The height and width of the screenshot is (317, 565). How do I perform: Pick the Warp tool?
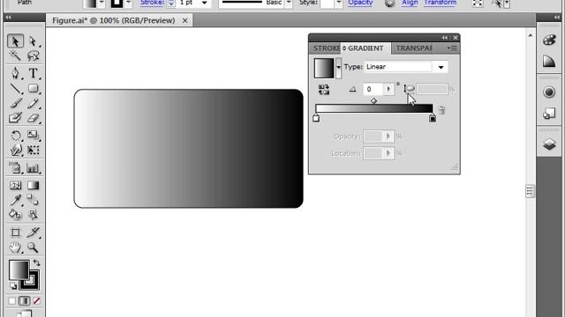coord(15,151)
